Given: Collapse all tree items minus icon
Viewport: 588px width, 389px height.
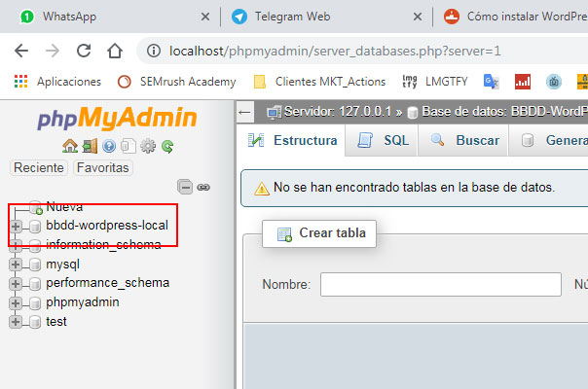Looking at the screenshot, I should coord(185,187).
